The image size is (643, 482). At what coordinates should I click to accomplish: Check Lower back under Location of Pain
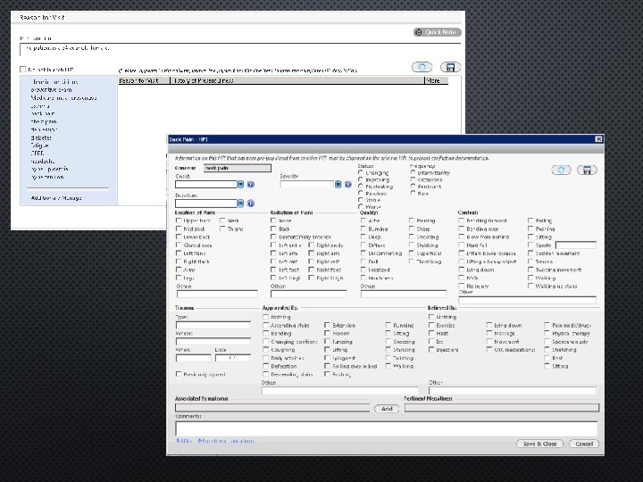(179, 237)
